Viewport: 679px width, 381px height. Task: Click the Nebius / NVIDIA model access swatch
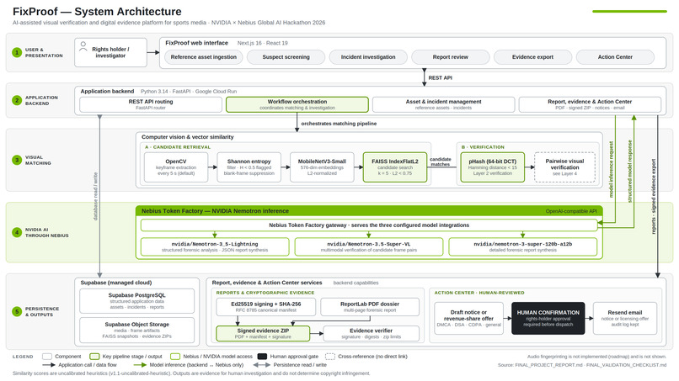click(x=175, y=357)
